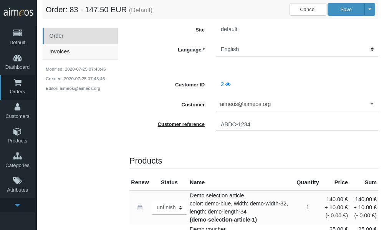This screenshot has height=230, width=384.
Task: Expand more sidebar items with down arrow
Action: (17, 205)
